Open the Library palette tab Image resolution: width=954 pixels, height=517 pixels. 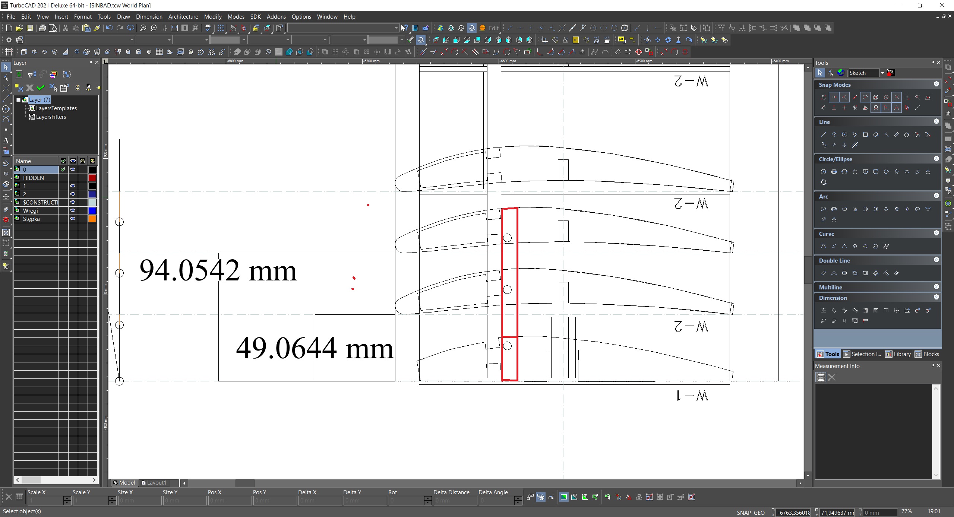(898, 354)
